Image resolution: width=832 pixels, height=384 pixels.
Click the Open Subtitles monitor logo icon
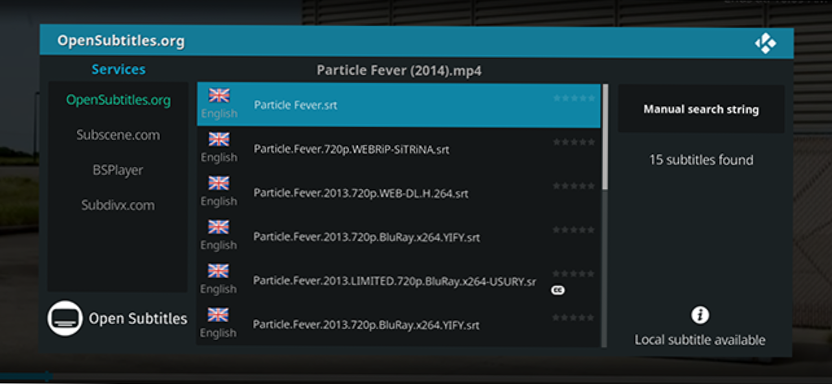(65, 318)
